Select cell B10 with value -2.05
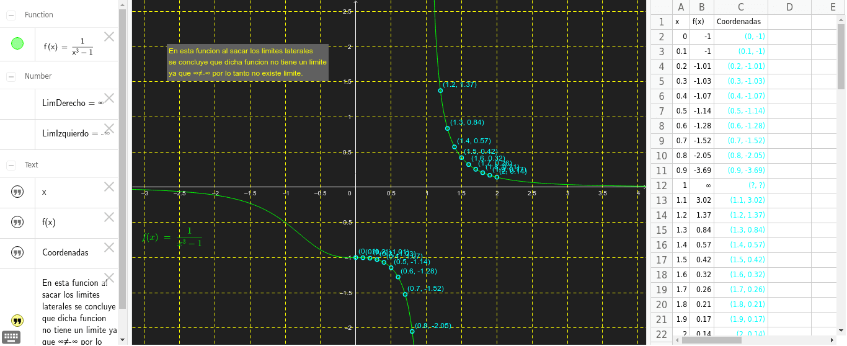Screen dimensions: 847x346 click(702, 156)
